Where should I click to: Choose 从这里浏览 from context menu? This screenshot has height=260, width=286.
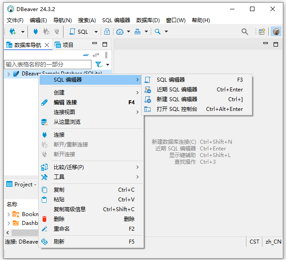pos(91,122)
